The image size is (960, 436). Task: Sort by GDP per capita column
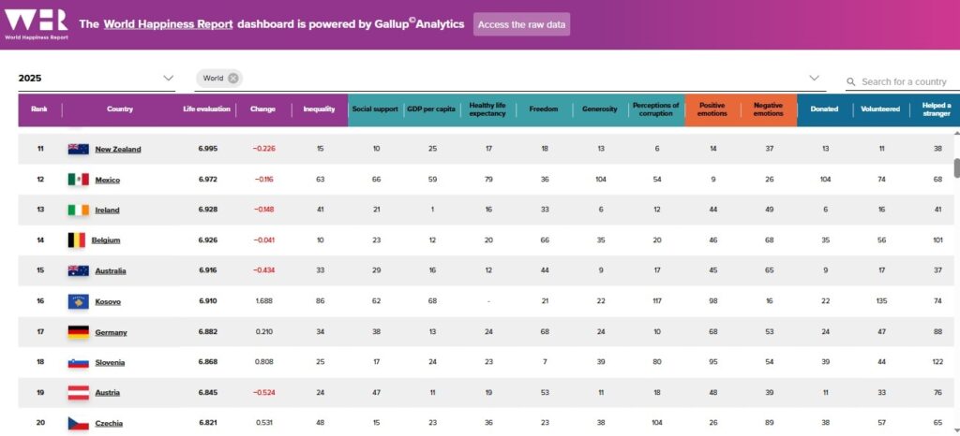point(430,109)
